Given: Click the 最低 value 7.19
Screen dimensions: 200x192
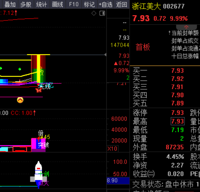Looking at the screenshot, I should 177,130.
